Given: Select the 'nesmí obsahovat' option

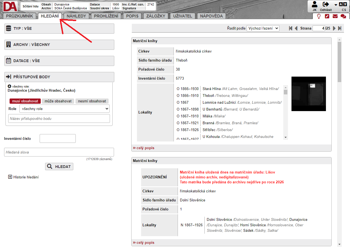Looking at the screenshot, I should coord(92,101).
